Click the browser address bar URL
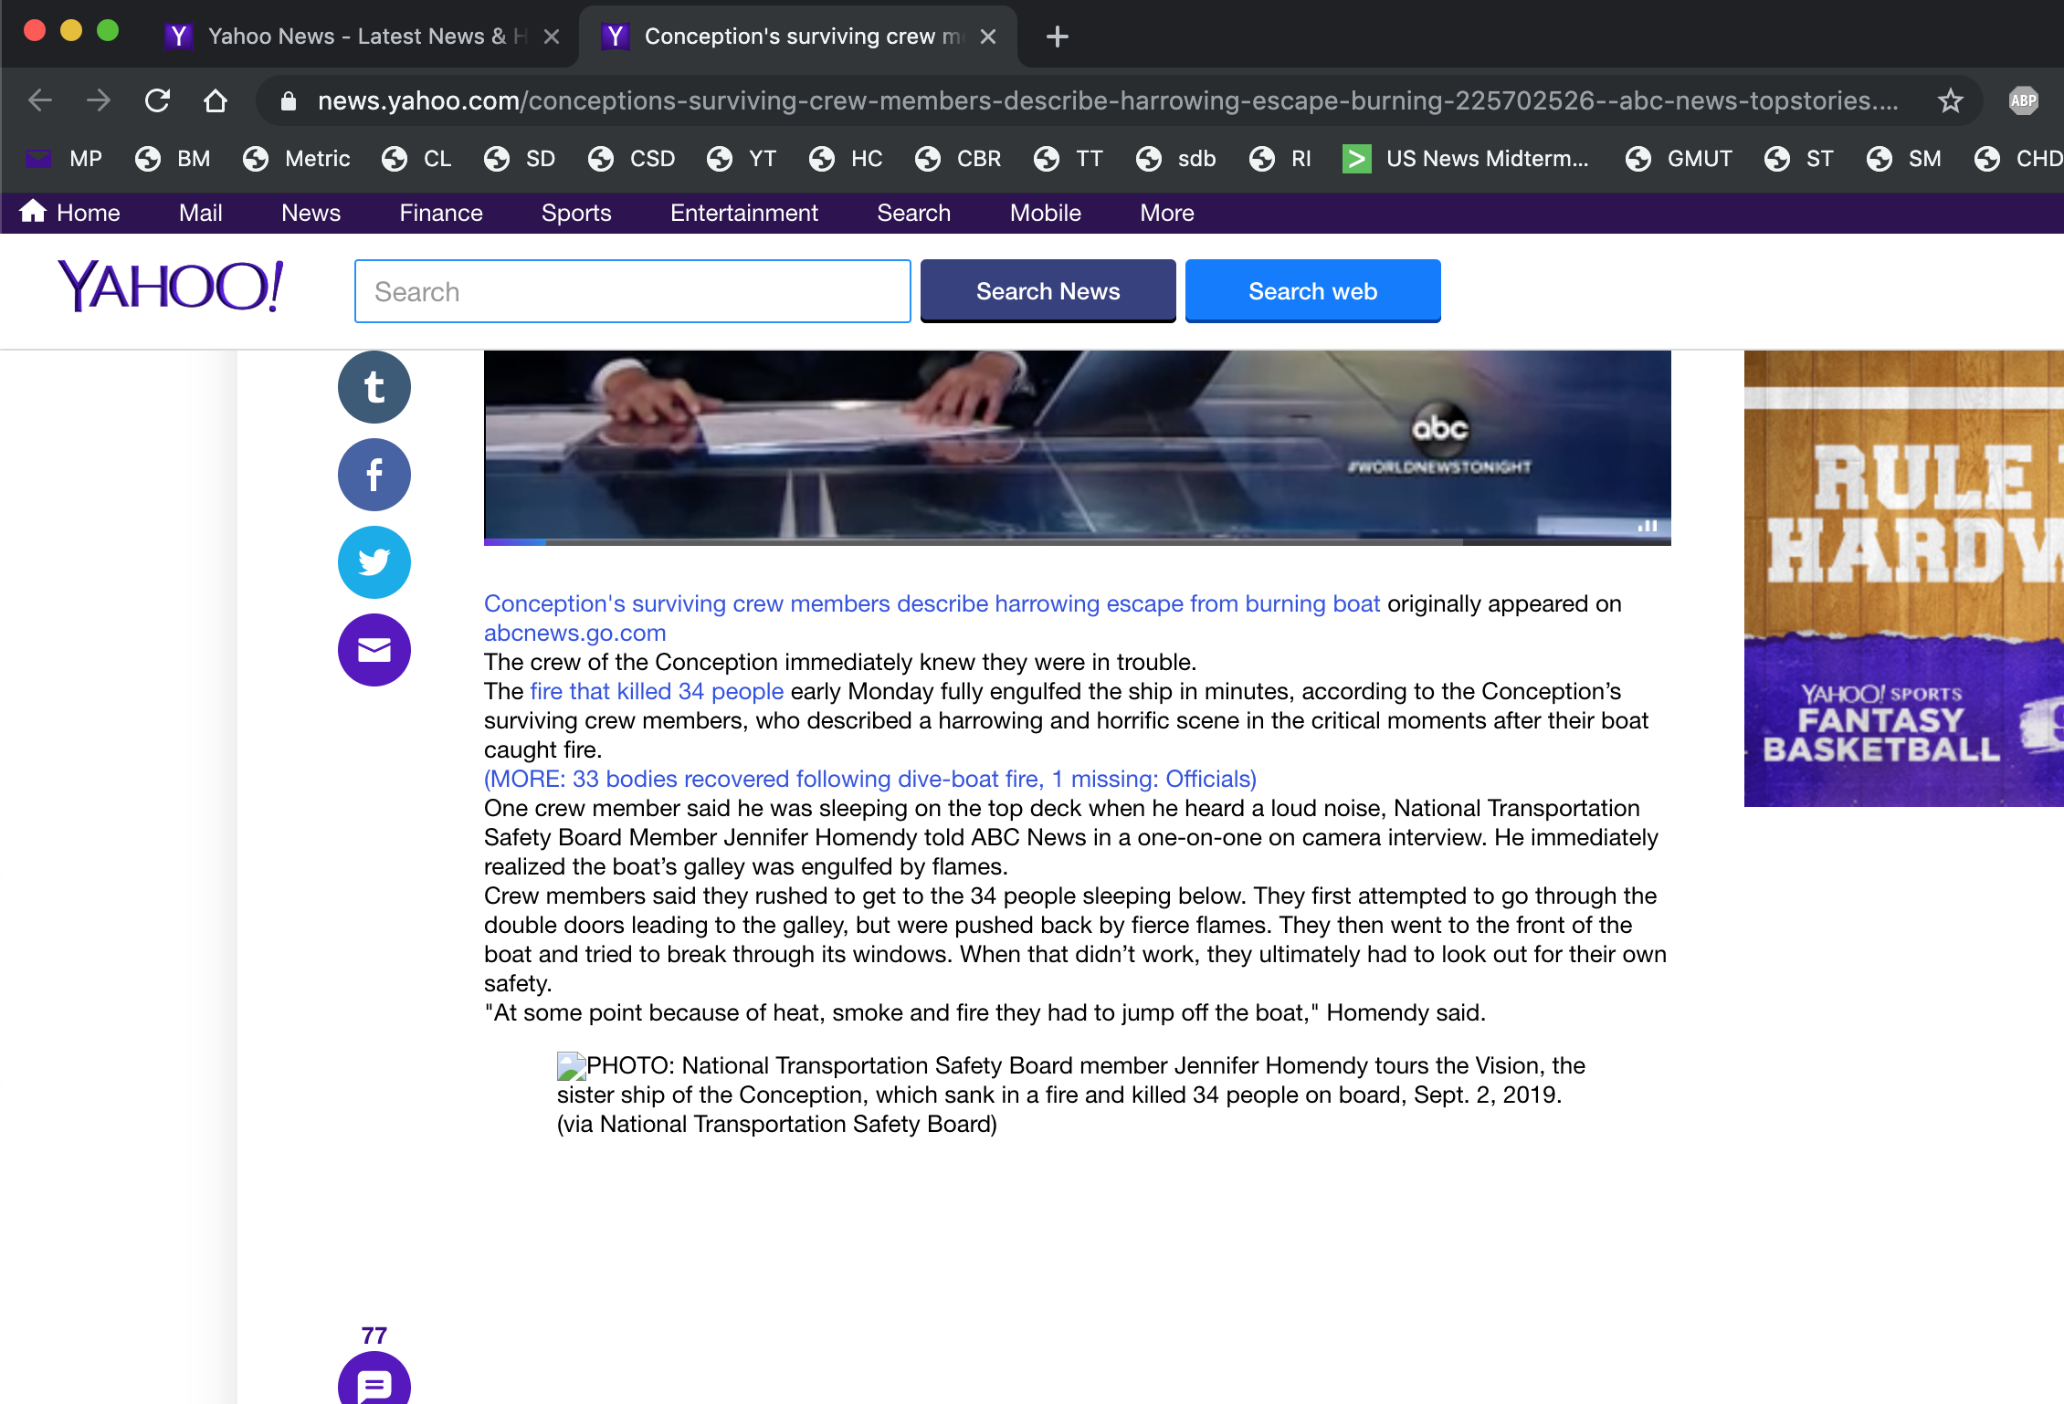Image resolution: width=2064 pixels, height=1404 pixels. [1107, 100]
